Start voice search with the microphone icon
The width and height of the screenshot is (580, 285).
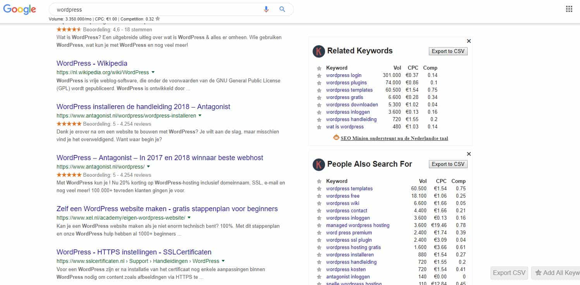point(266,9)
